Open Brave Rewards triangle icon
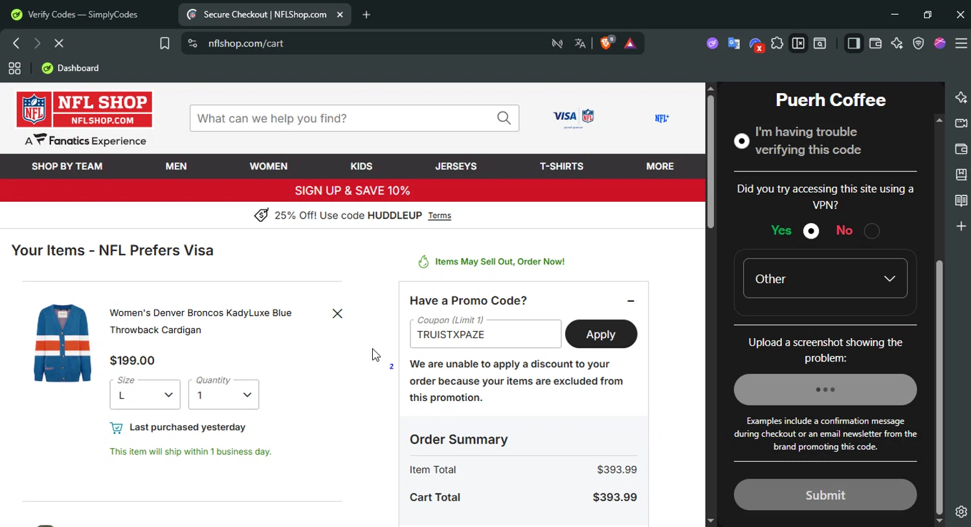Viewport: 971px width, 527px height. [630, 43]
